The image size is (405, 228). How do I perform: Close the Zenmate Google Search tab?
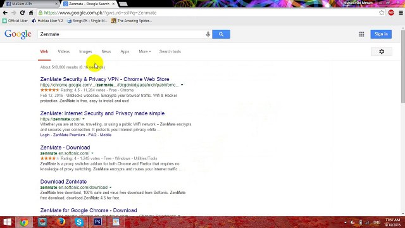tap(113, 4)
